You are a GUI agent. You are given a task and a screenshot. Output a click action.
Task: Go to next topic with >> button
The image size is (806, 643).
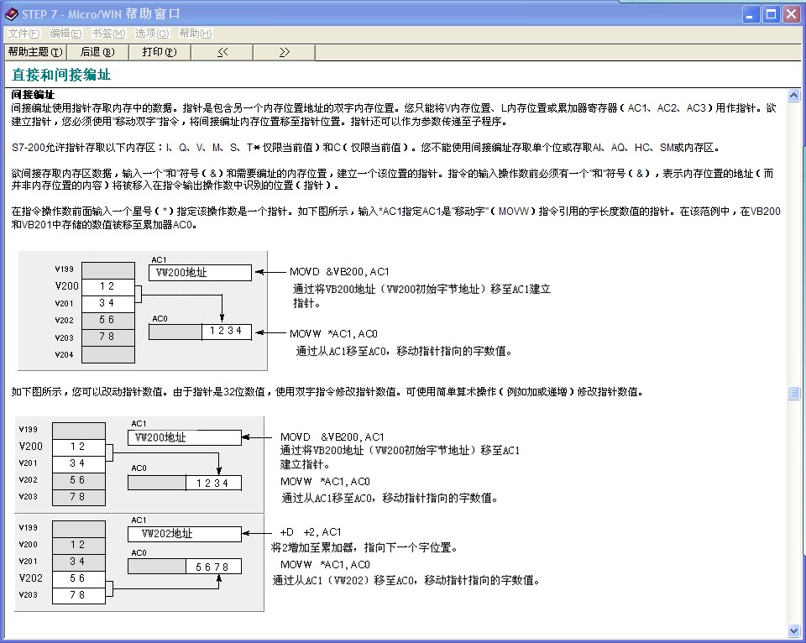click(x=285, y=52)
